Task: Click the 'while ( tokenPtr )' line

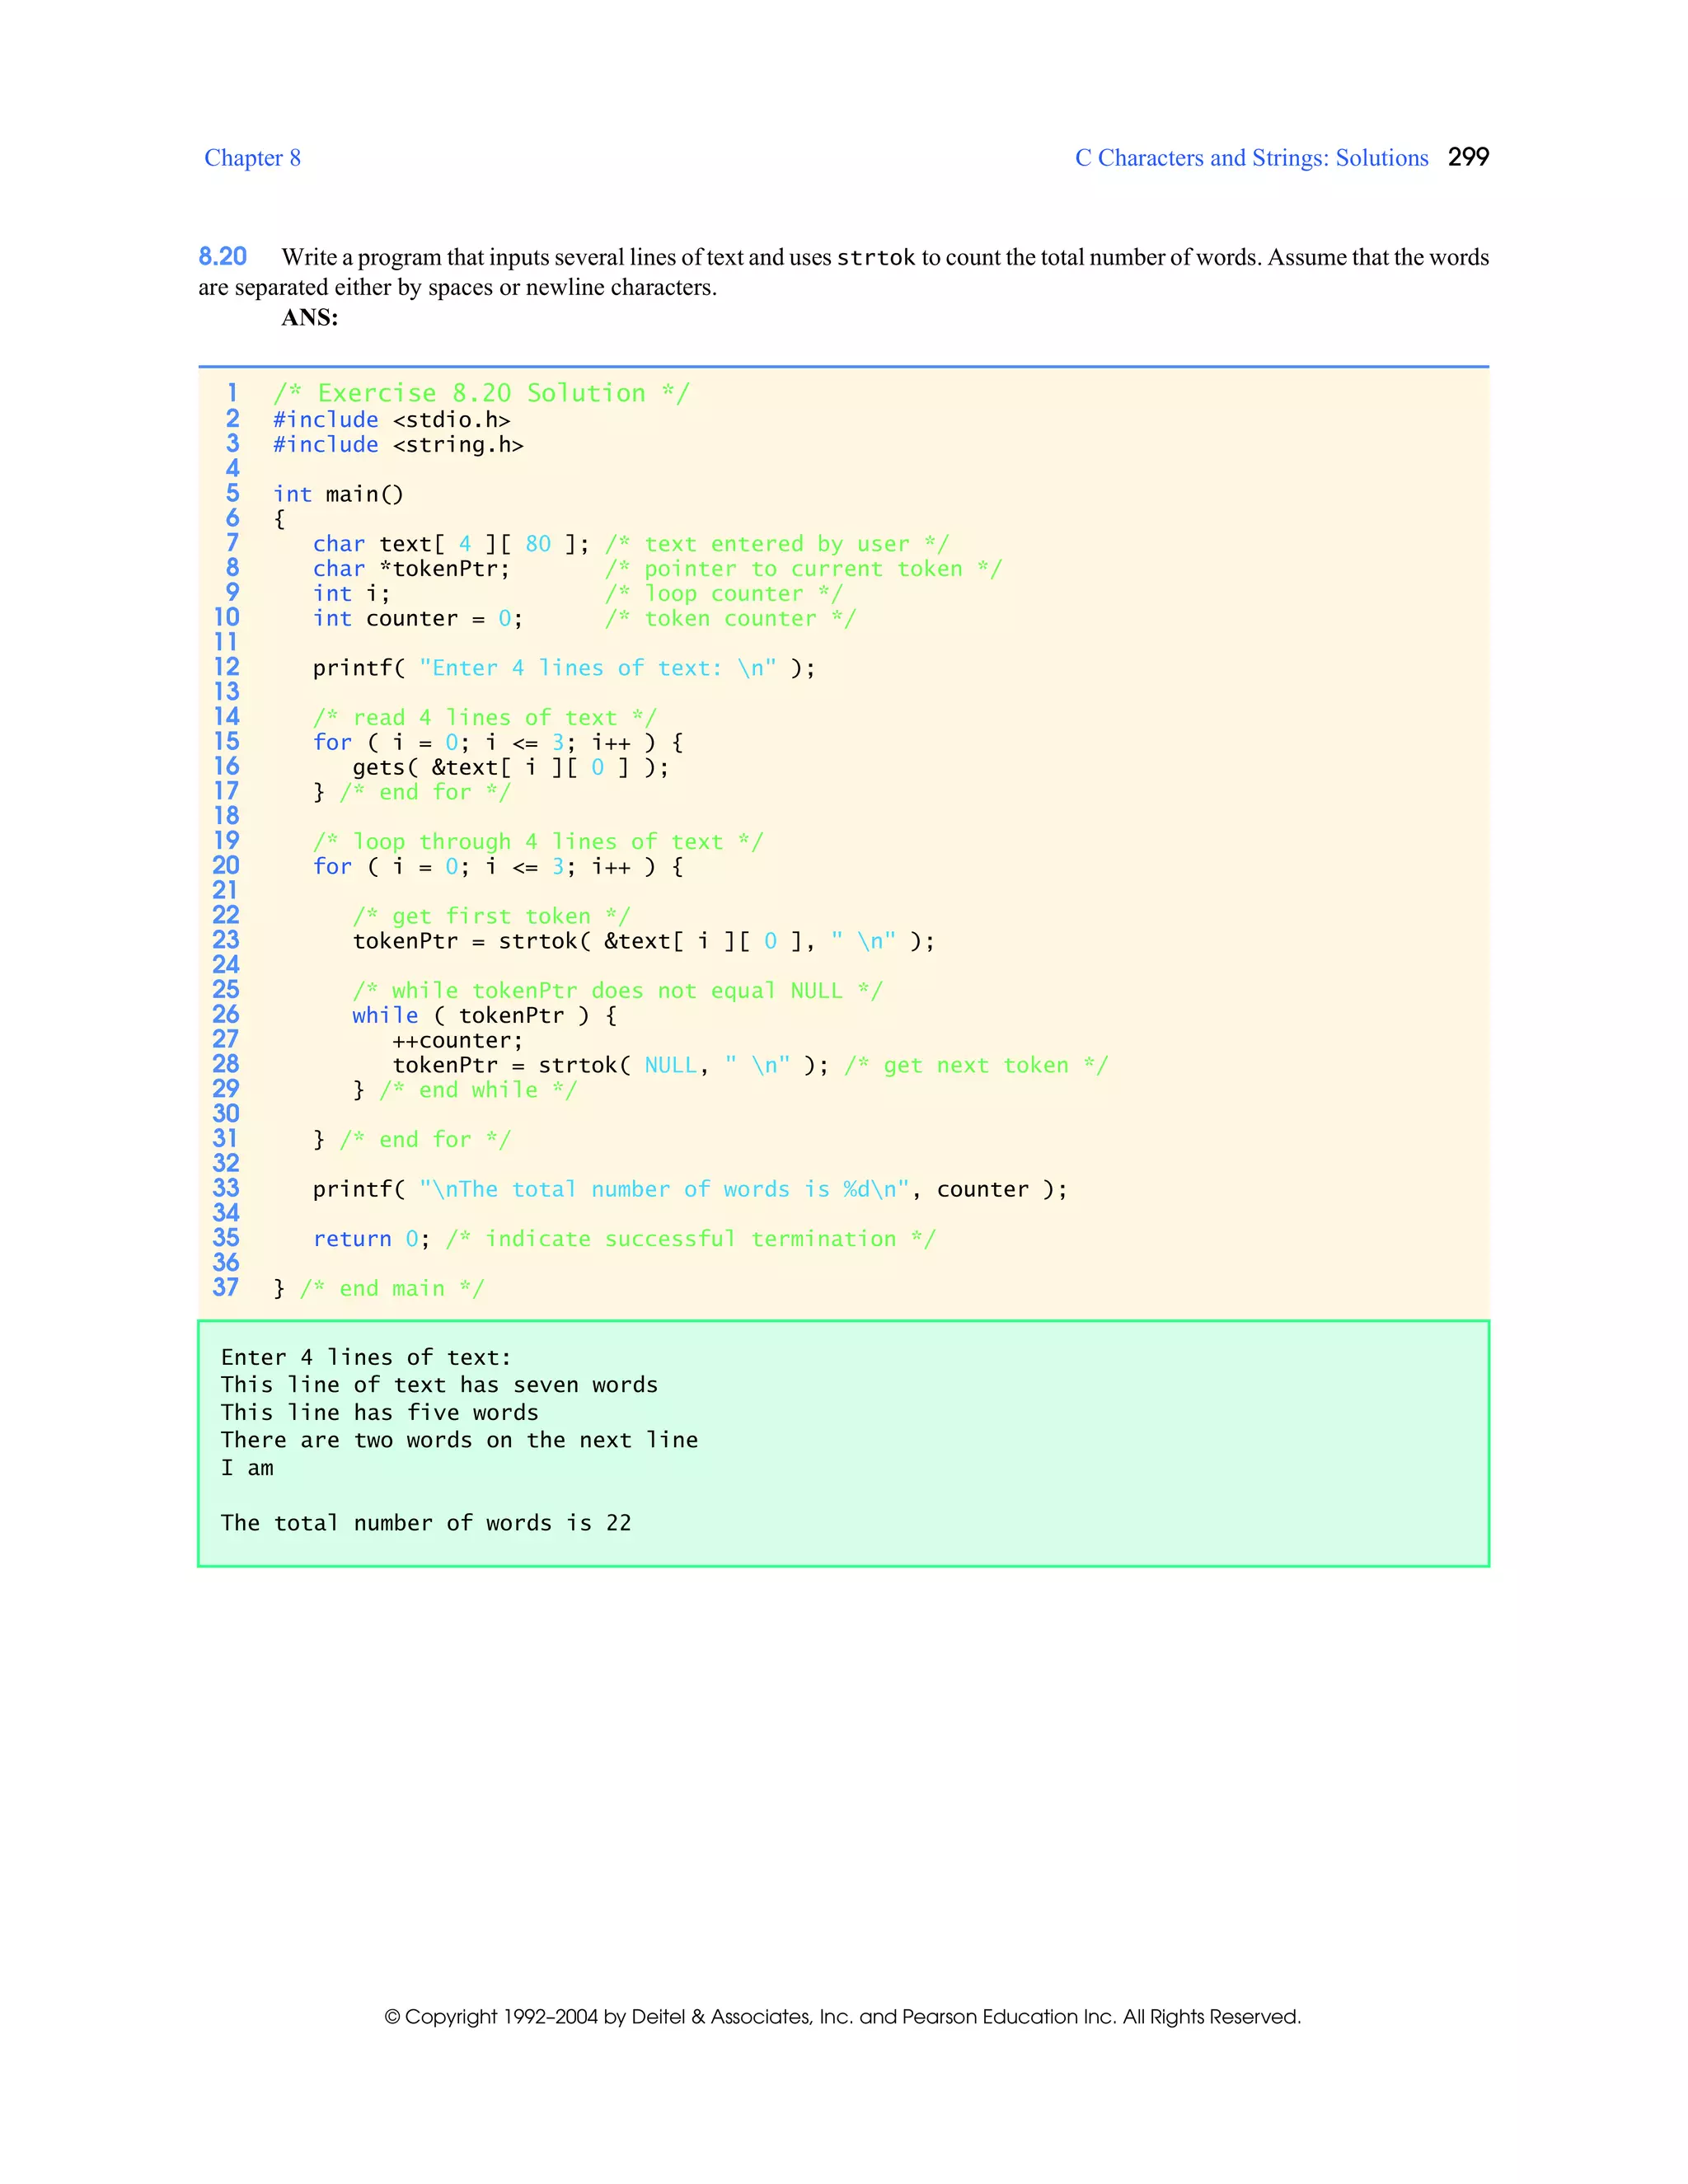Action: point(484,1015)
